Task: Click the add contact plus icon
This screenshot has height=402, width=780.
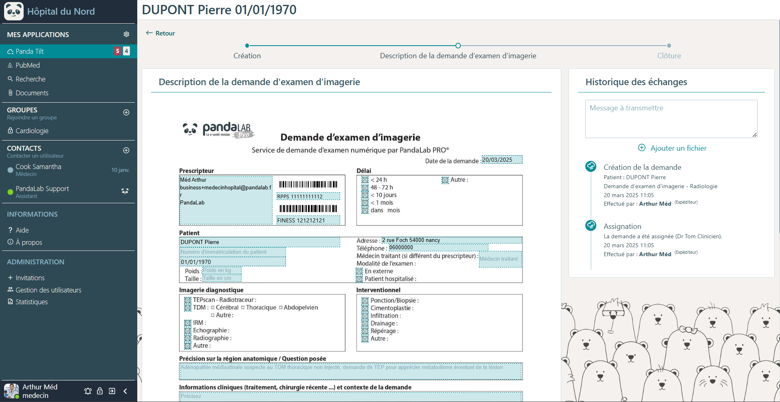Action: (126, 150)
